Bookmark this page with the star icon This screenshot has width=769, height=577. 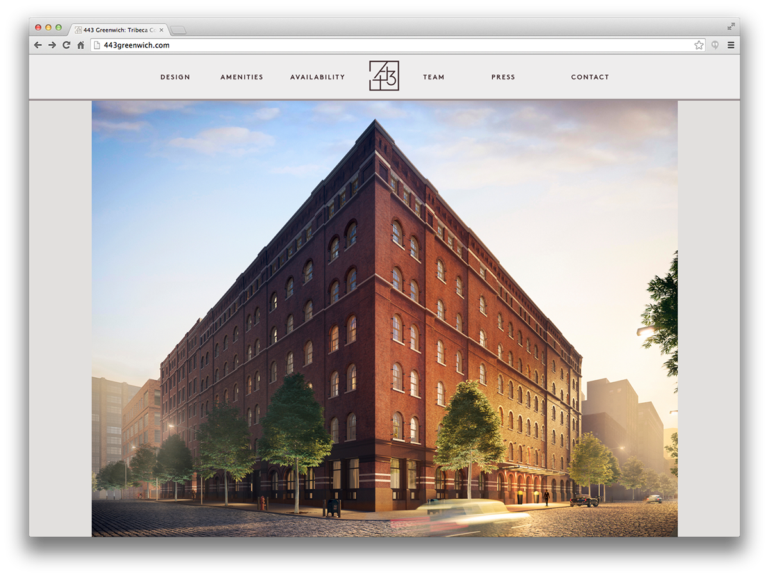pos(699,45)
